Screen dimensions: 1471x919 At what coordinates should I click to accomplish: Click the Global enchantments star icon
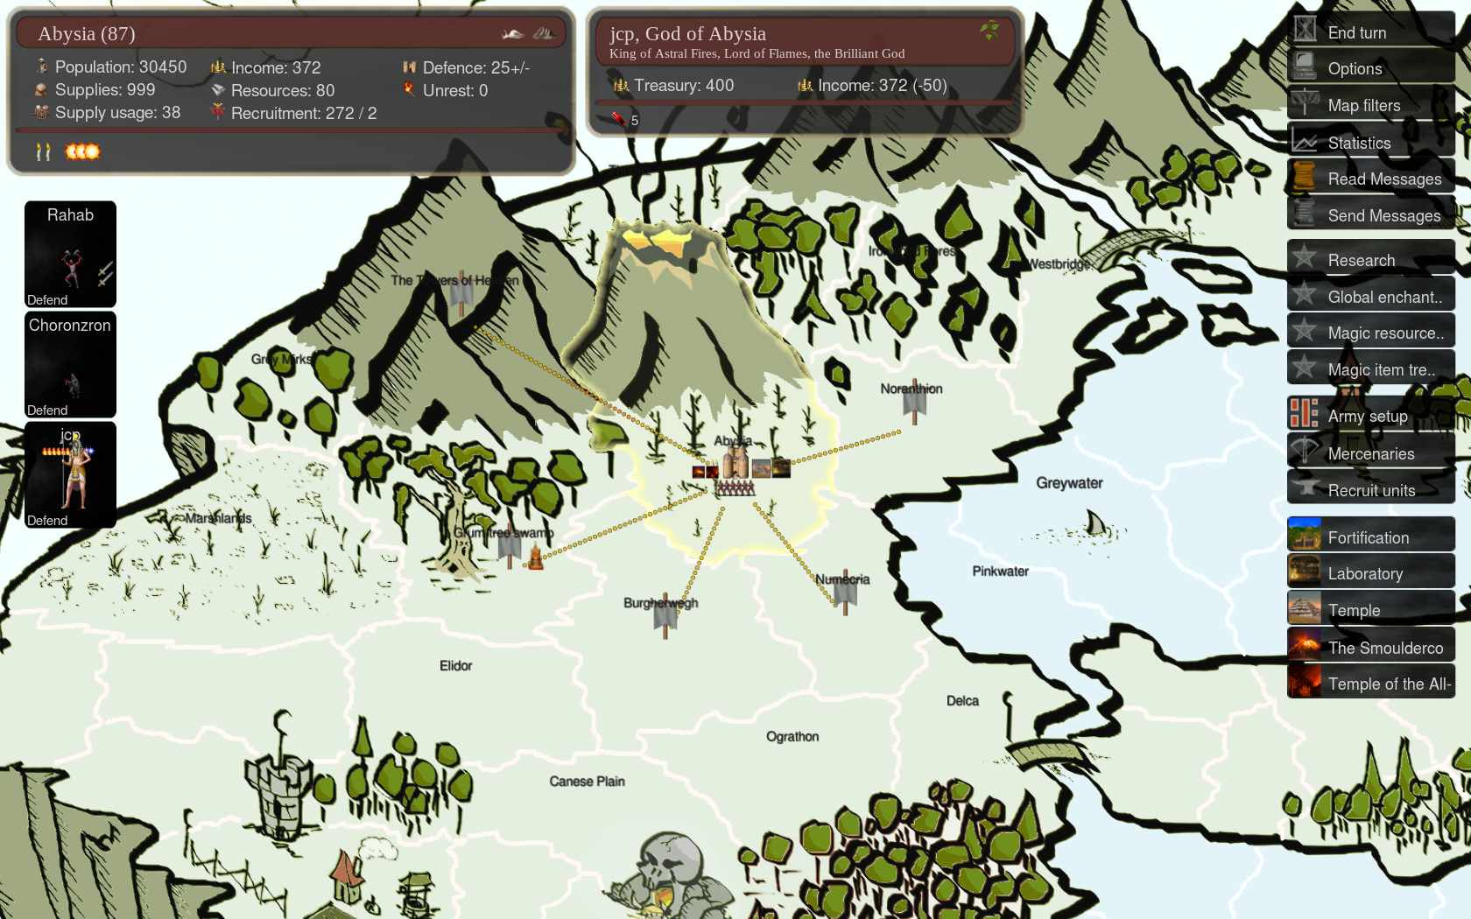pyautogui.click(x=1305, y=293)
